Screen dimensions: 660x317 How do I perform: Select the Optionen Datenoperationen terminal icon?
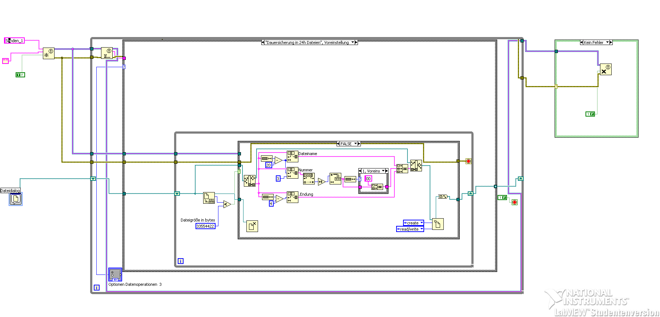(x=115, y=275)
